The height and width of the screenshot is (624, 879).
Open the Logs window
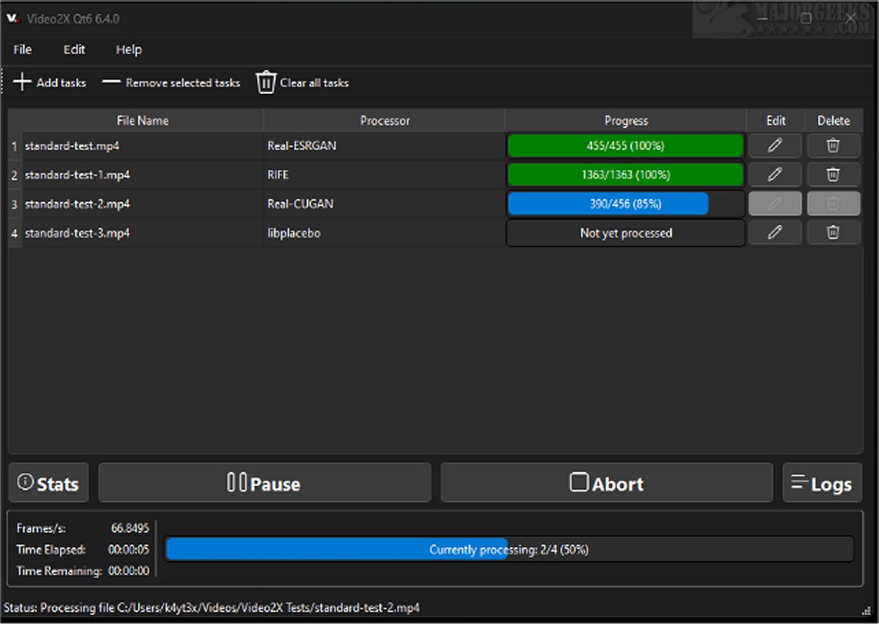[x=822, y=483]
